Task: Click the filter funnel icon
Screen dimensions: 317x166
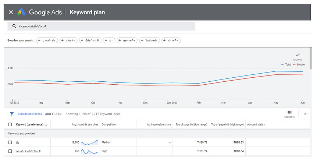Action: click(x=12, y=114)
